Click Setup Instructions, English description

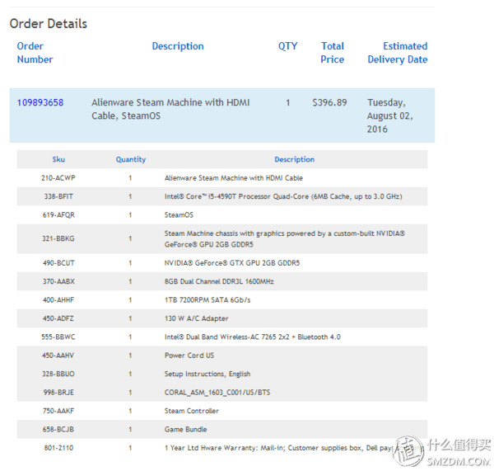point(207,374)
